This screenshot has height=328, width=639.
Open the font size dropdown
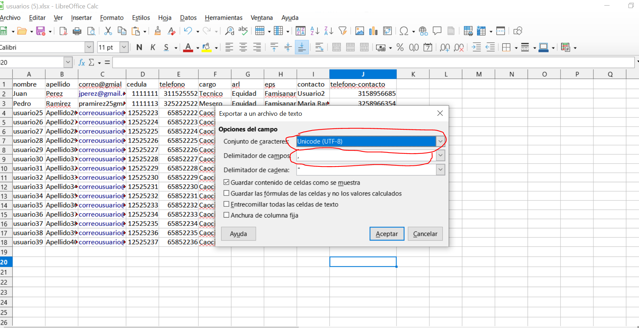pos(124,47)
